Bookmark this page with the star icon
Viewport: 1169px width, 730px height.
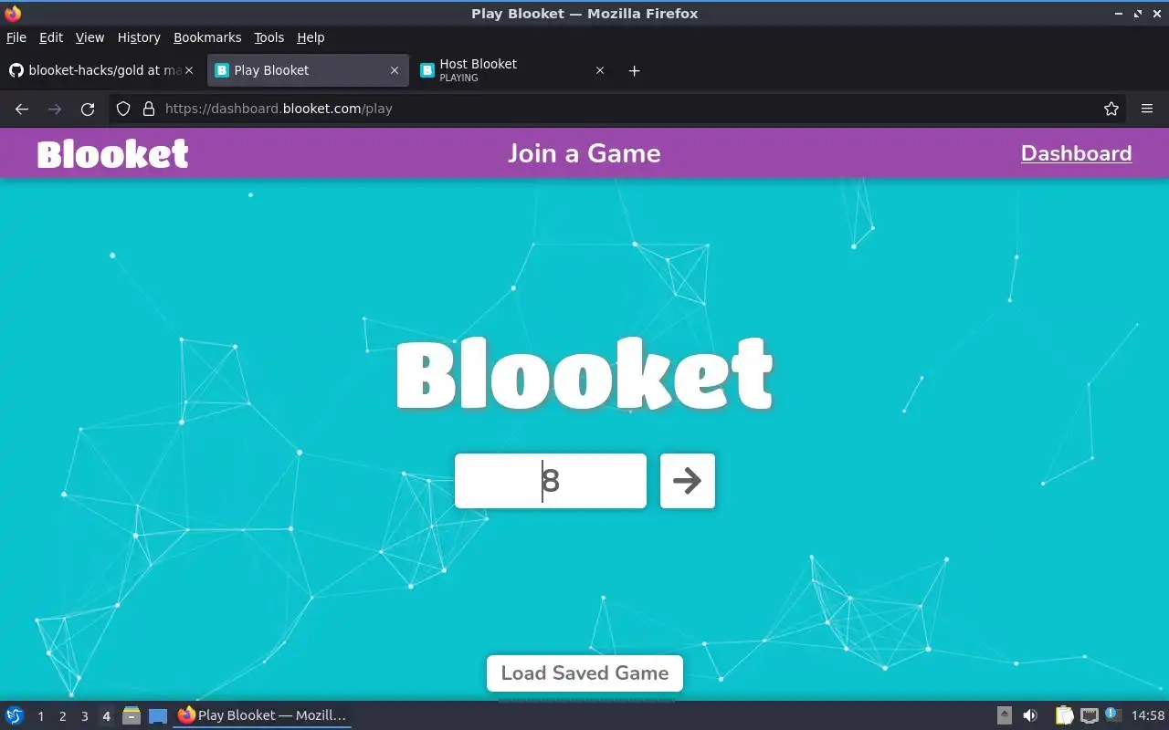1111,109
